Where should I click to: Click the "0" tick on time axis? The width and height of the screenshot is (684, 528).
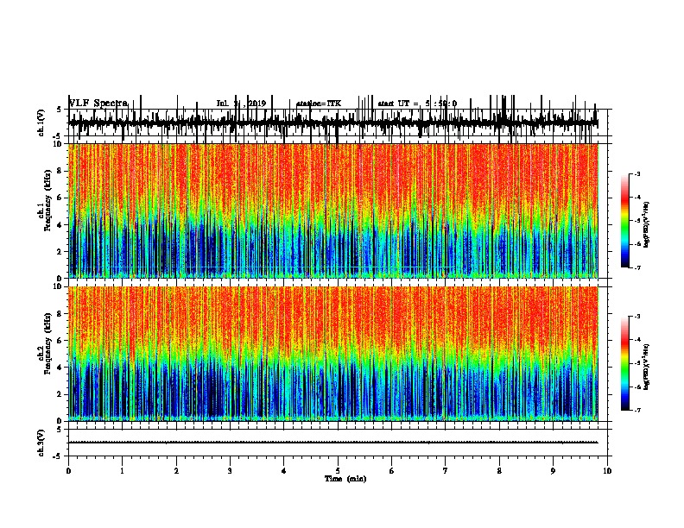pyautogui.click(x=68, y=471)
